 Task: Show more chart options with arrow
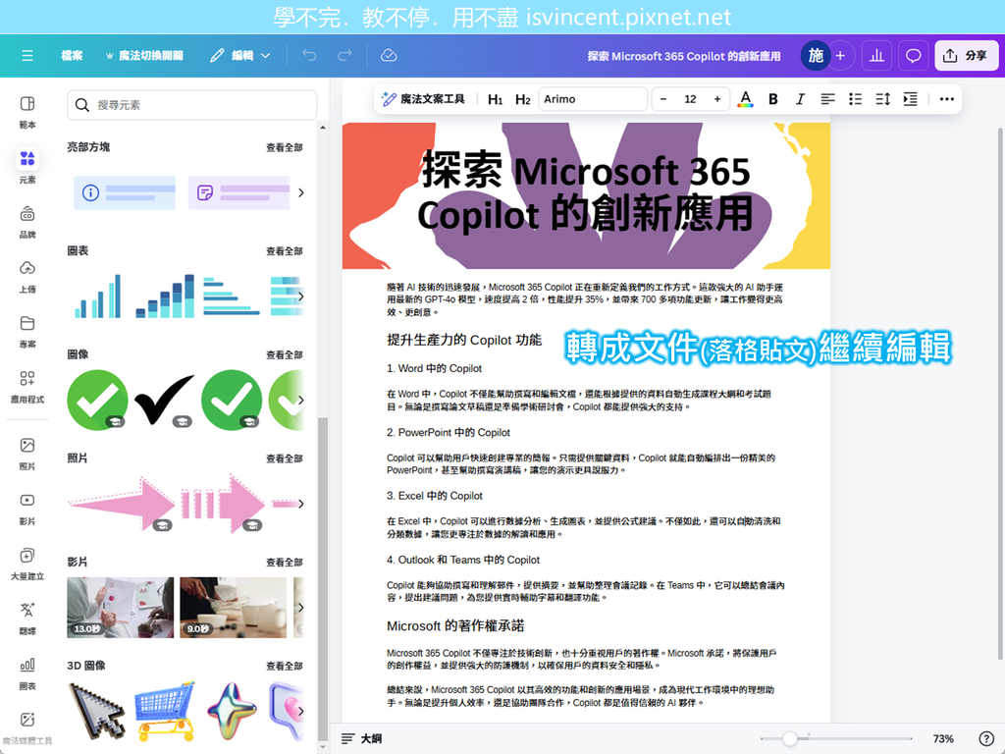300,296
